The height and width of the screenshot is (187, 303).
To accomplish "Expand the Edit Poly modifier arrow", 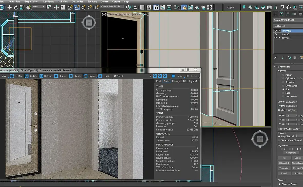I will click(x=279, y=38).
